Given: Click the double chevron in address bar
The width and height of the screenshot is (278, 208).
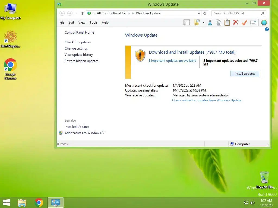Looking at the screenshot, I should click(94, 13).
